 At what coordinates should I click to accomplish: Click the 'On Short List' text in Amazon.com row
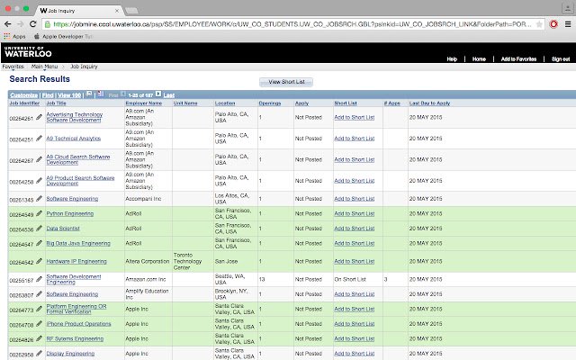(x=350, y=279)
